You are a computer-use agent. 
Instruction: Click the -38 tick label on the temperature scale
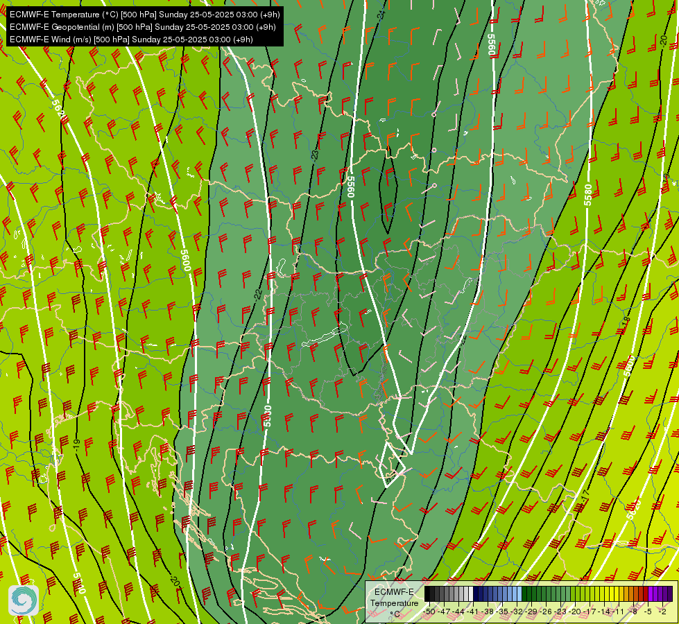point(487,612)
